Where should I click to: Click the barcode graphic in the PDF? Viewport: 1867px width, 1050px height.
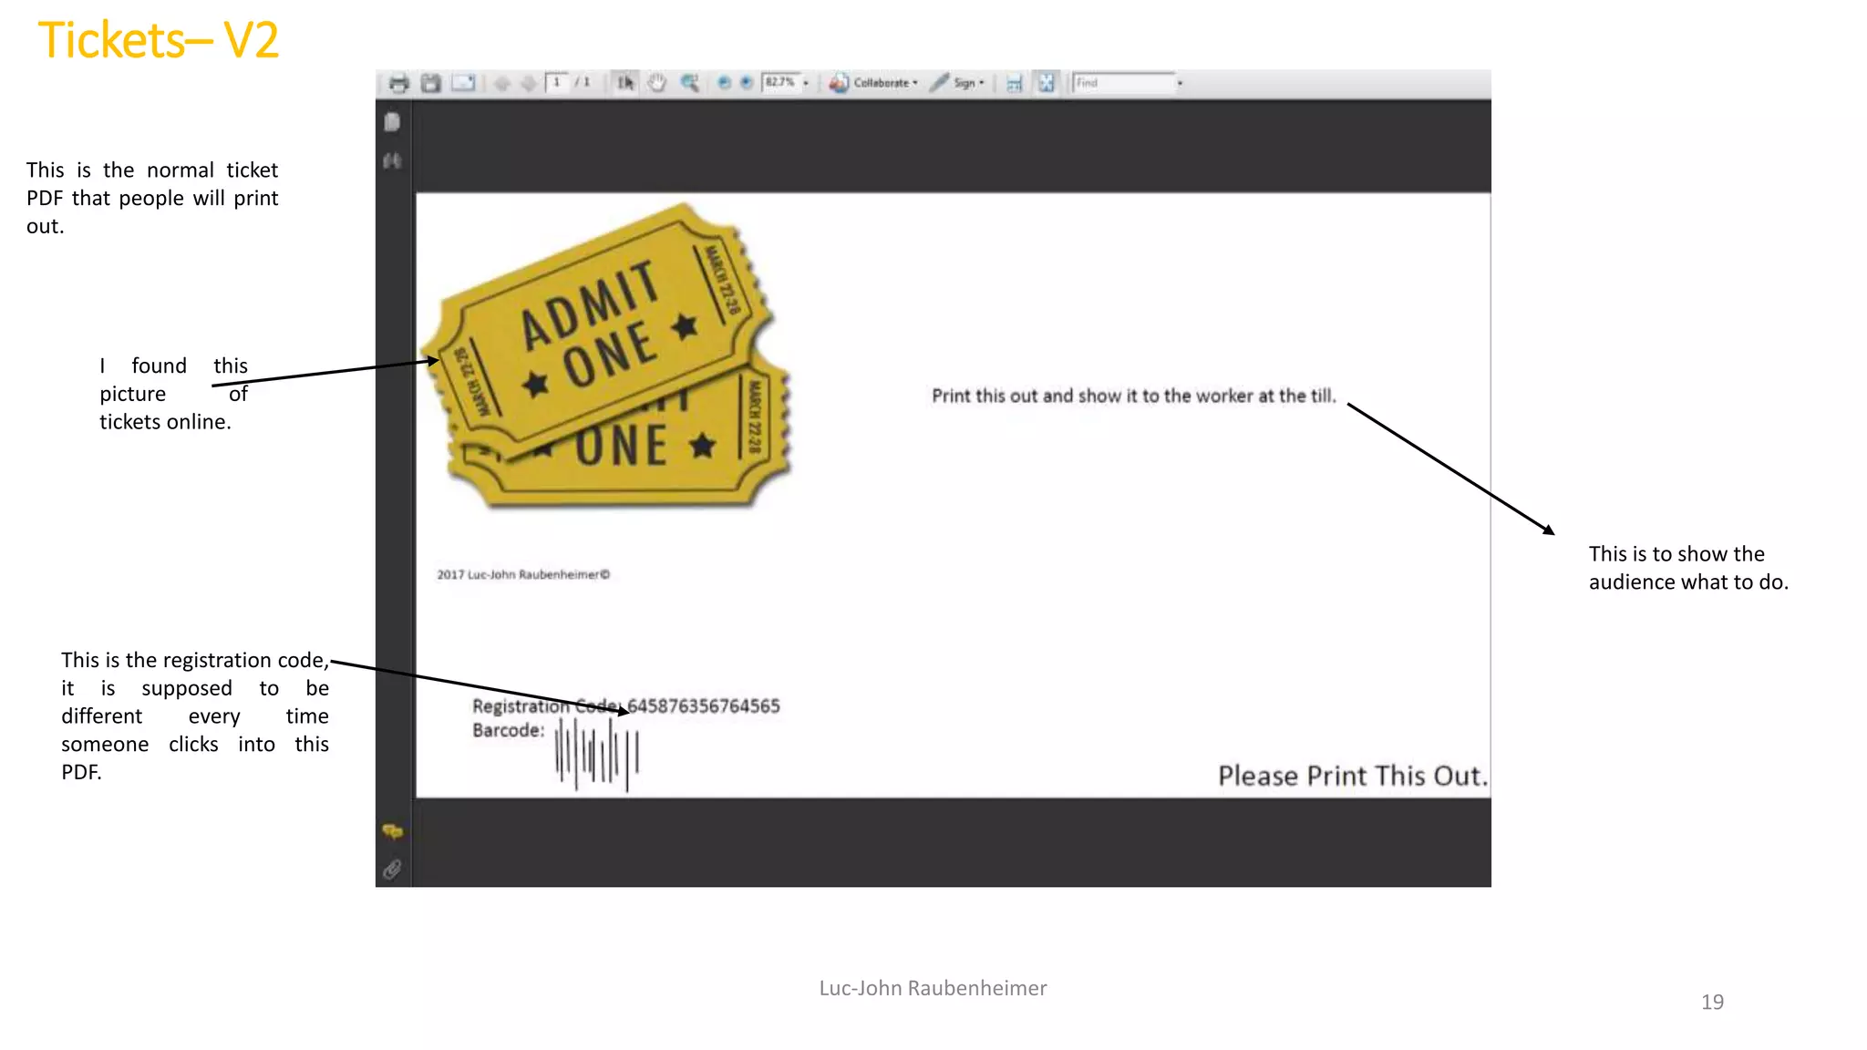(597, 754)
